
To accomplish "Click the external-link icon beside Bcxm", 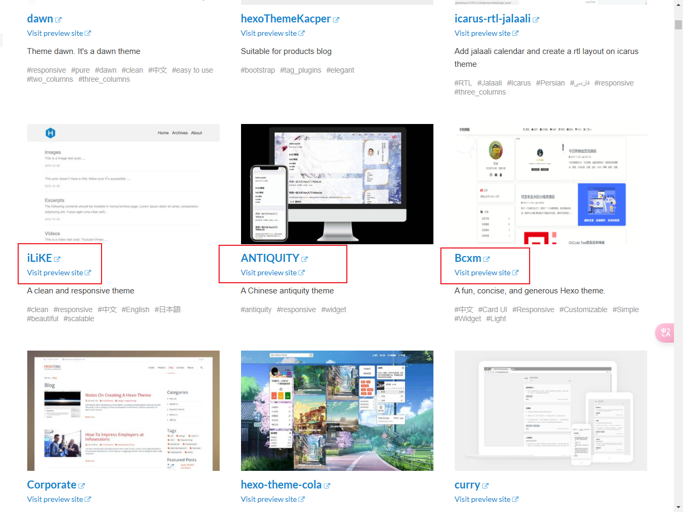I will coord(487,259).
